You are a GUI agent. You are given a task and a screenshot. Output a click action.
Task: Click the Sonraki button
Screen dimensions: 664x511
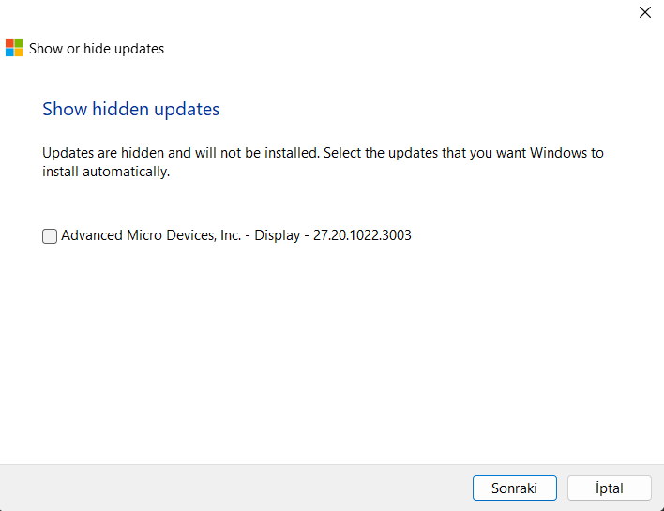515,488
